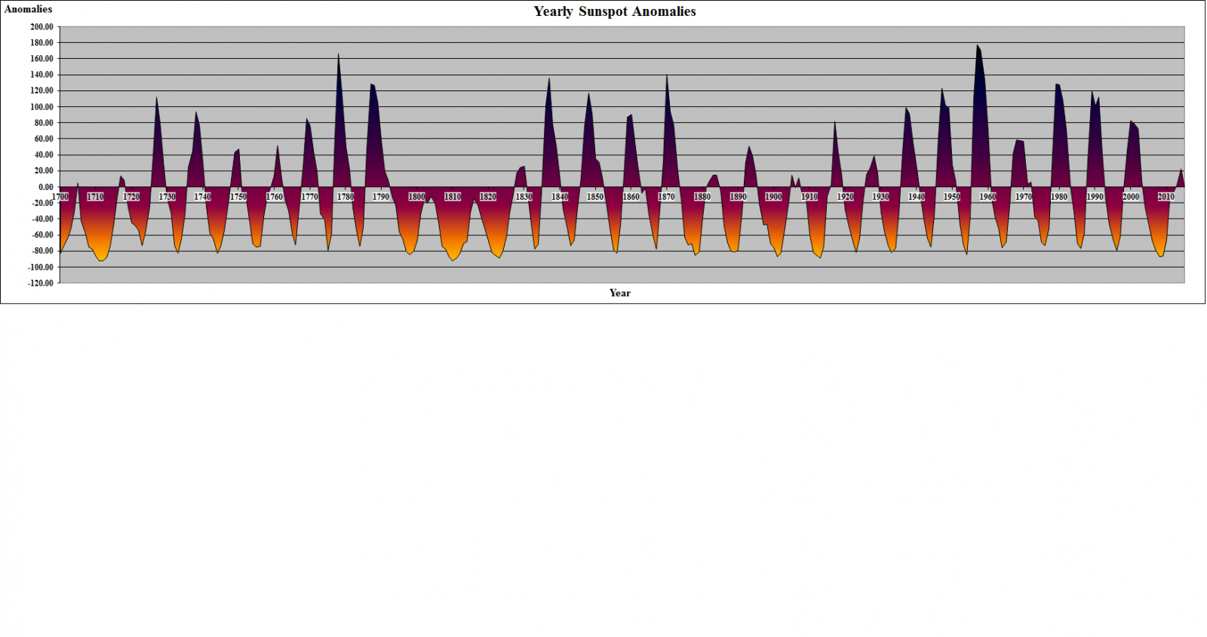Select the 2000 year label
Screen dimensions: 1207x637
(1131, 197)
